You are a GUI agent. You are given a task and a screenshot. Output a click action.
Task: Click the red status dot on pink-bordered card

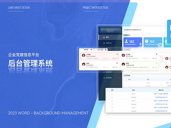[117, 54]
